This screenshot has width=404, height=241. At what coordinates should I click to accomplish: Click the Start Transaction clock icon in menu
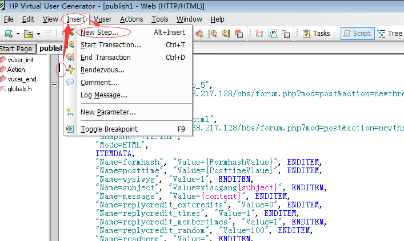(x=70, y=44)
